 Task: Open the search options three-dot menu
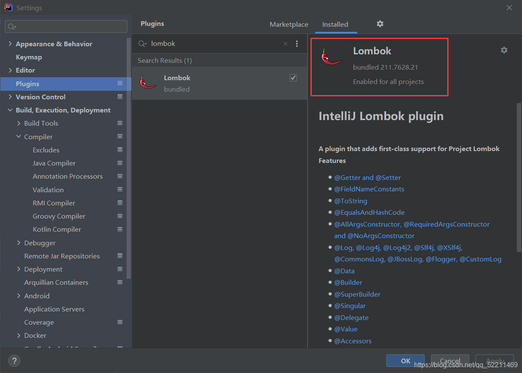point(297,44)
